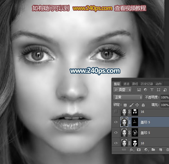The height and width of the screenshot is (164, 169).
Task: Toggle mask link icon on layer 10
Action: pos(130,143)
